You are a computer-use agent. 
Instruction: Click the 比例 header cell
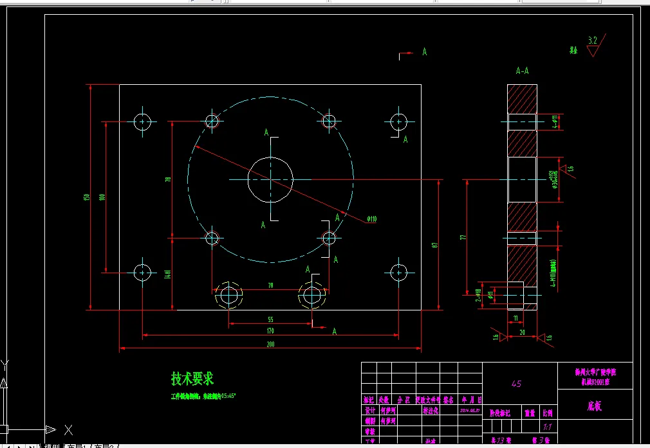tap(548, 413)
